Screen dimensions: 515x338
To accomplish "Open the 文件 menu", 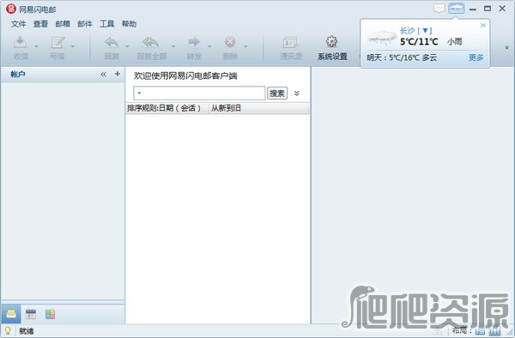I will (x=18, y=24).
